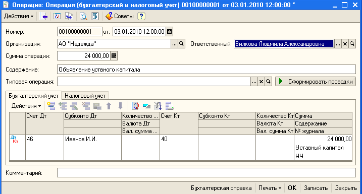
Task: Select the УЧ journal number cell
Action: (323, 156)
